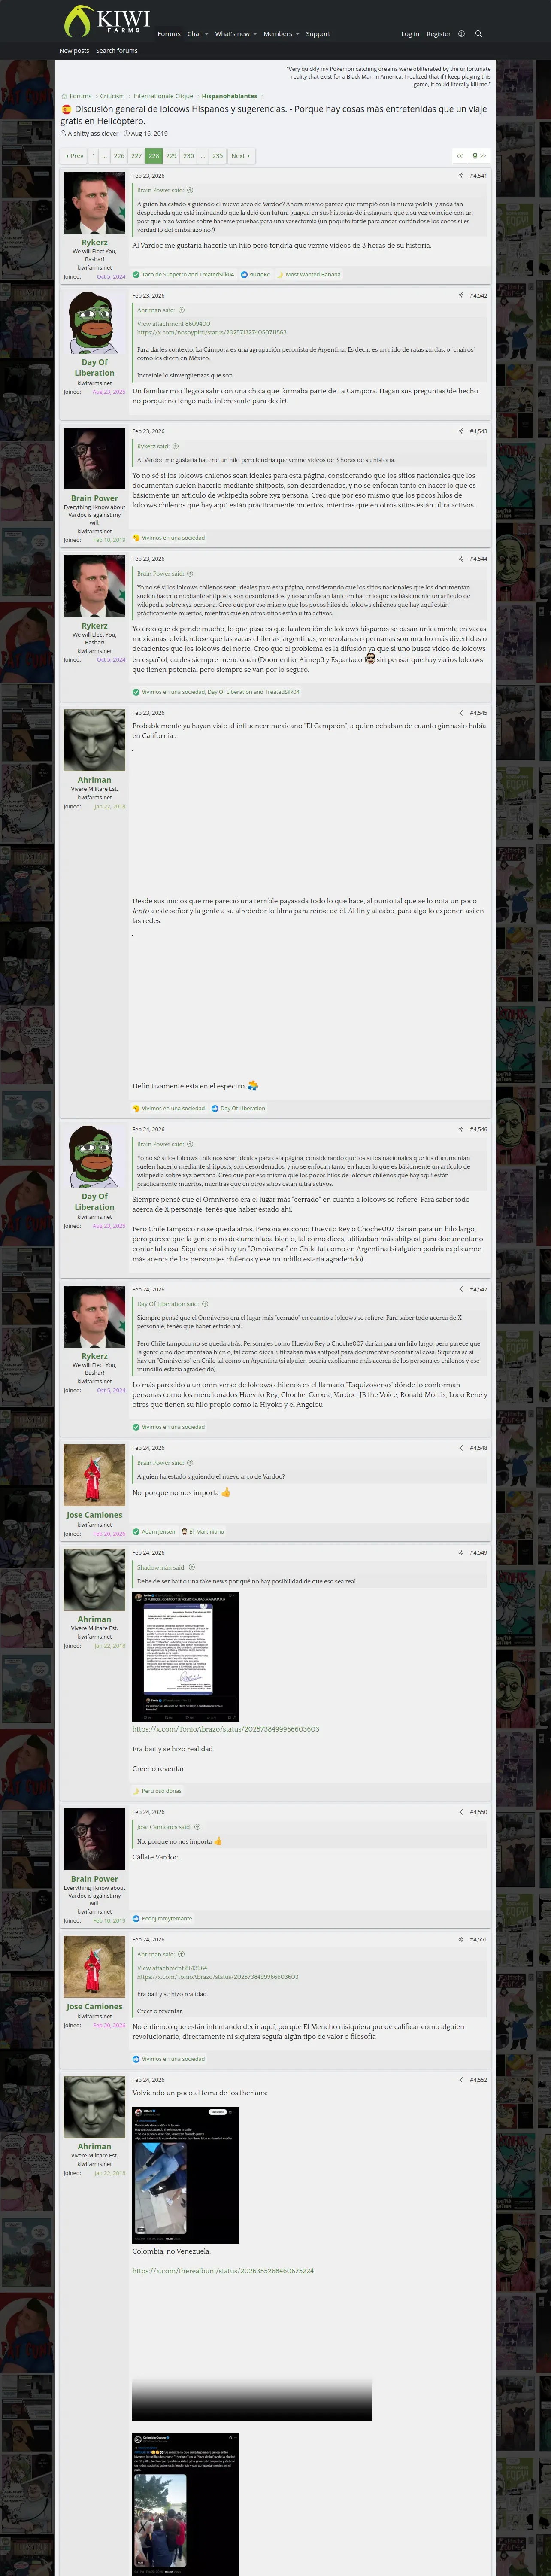
Task: Expand the Day Of Liberation quote in post #4,547
Action: (x=205, y=1304)
